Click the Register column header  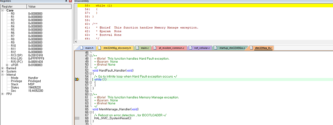pos(14,7)
